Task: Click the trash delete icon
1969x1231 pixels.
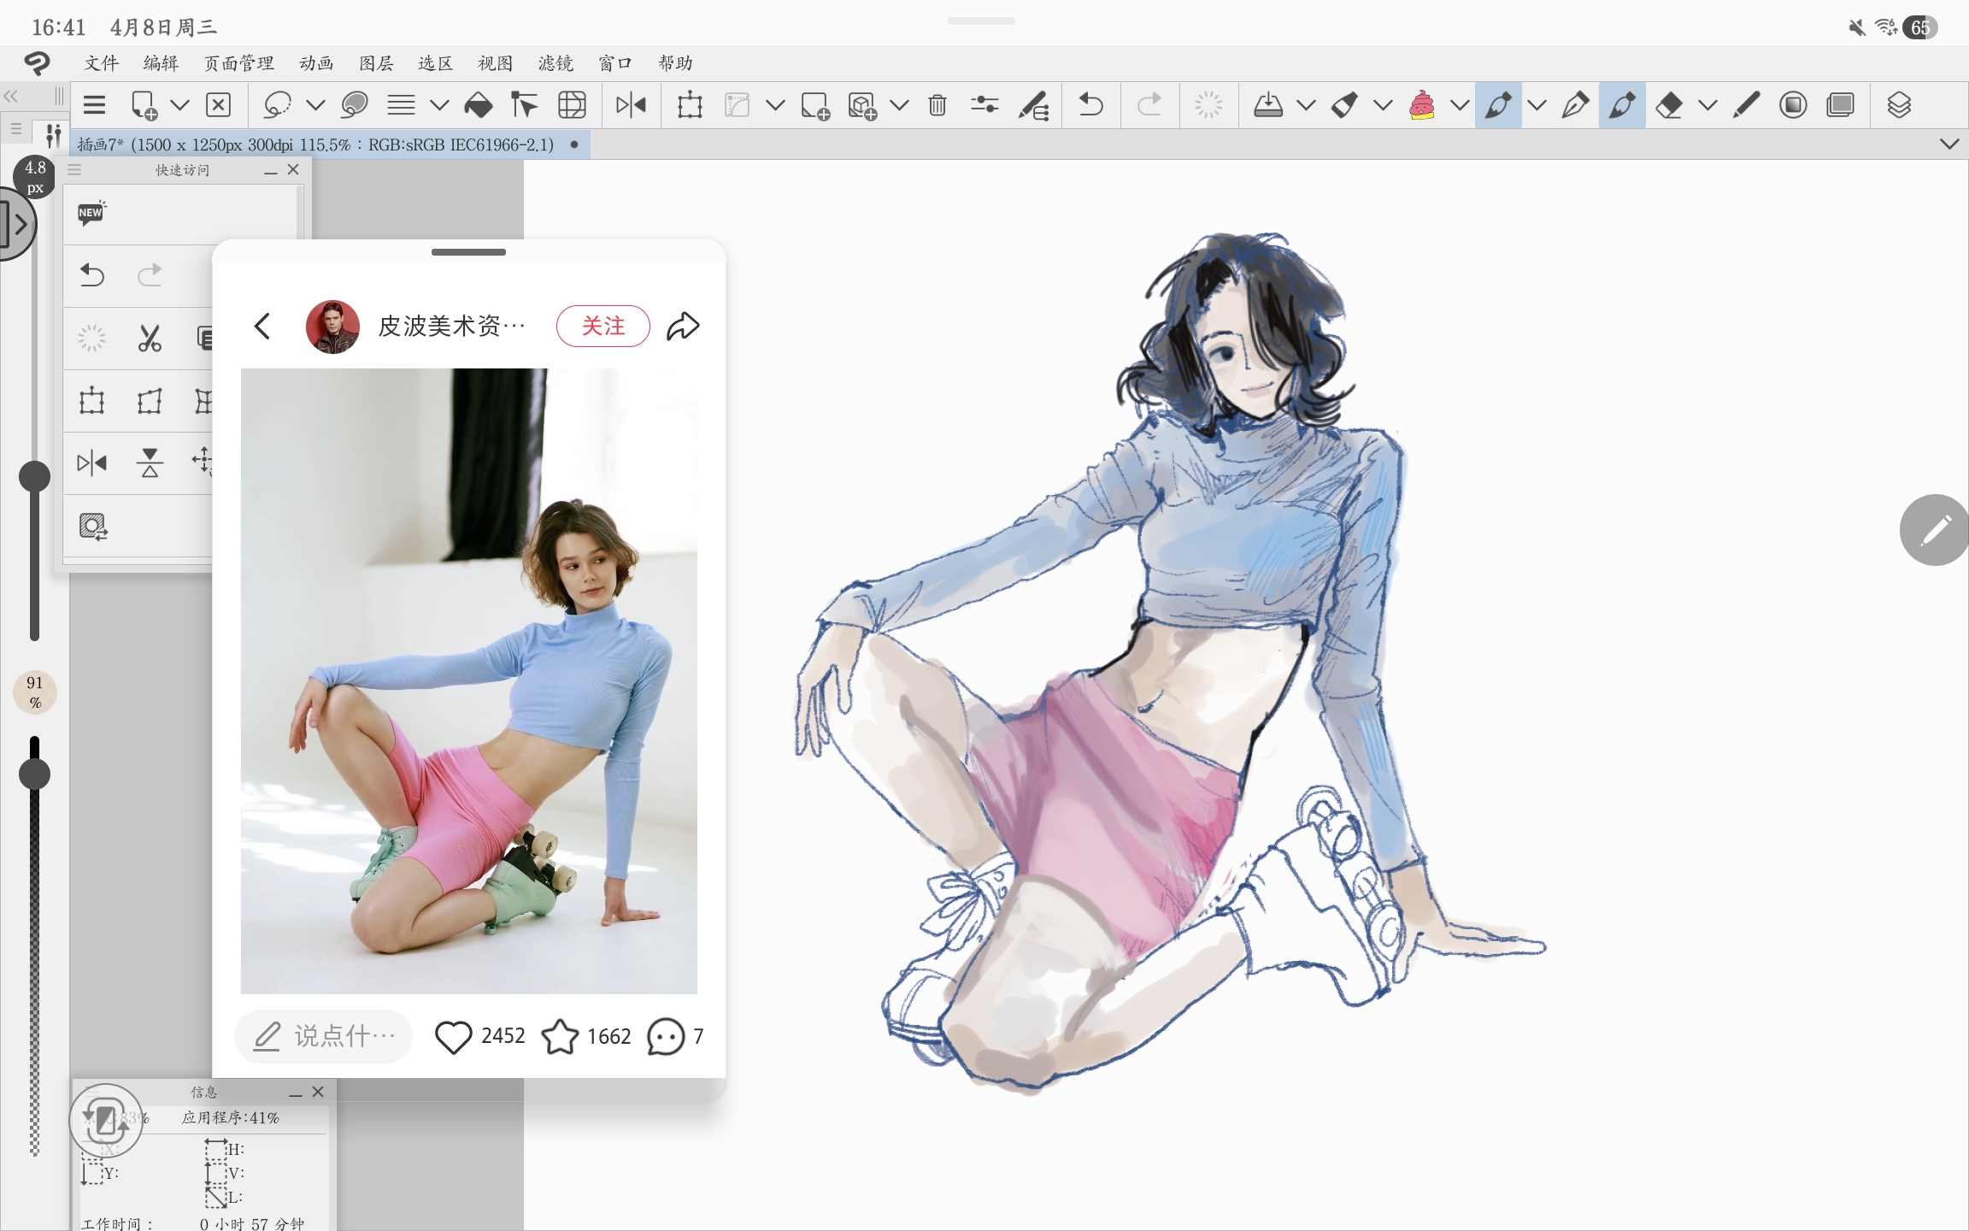Action: point(937,105)
